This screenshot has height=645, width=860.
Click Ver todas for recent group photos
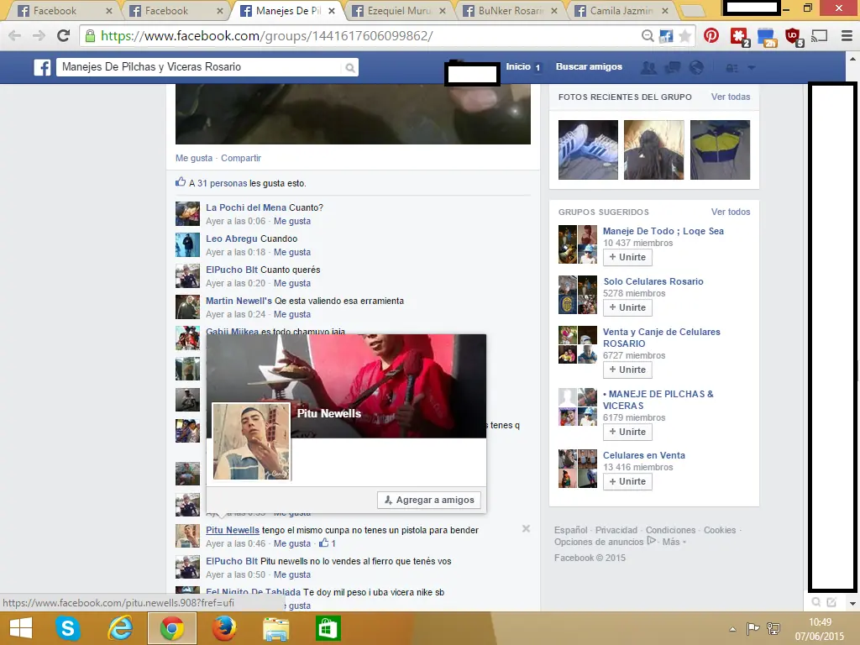[731, 97]
